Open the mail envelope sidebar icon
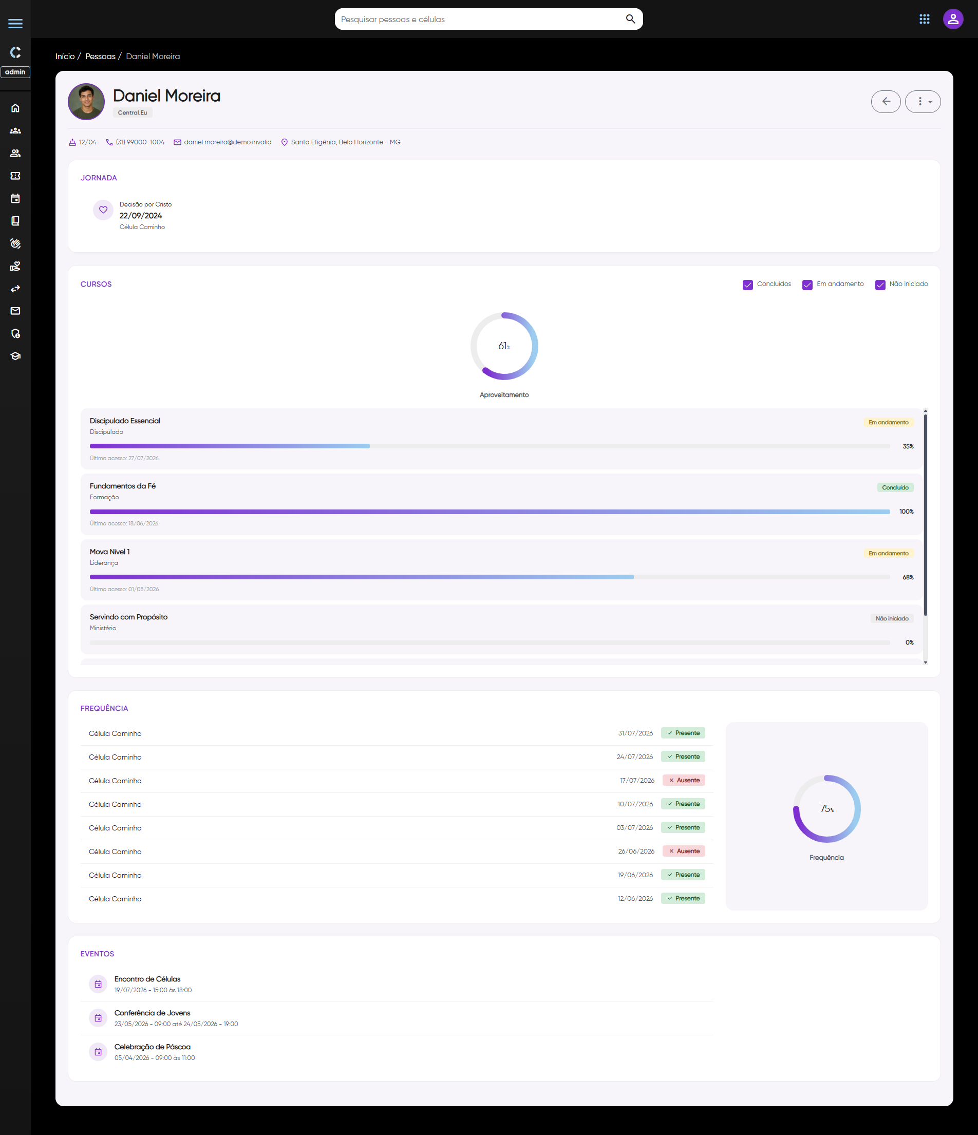Viewport: 978px width, 1135px height. point(15,311)
